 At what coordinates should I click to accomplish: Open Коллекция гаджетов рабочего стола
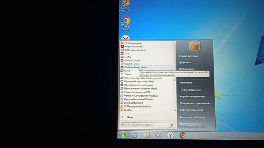coord(141,78)
